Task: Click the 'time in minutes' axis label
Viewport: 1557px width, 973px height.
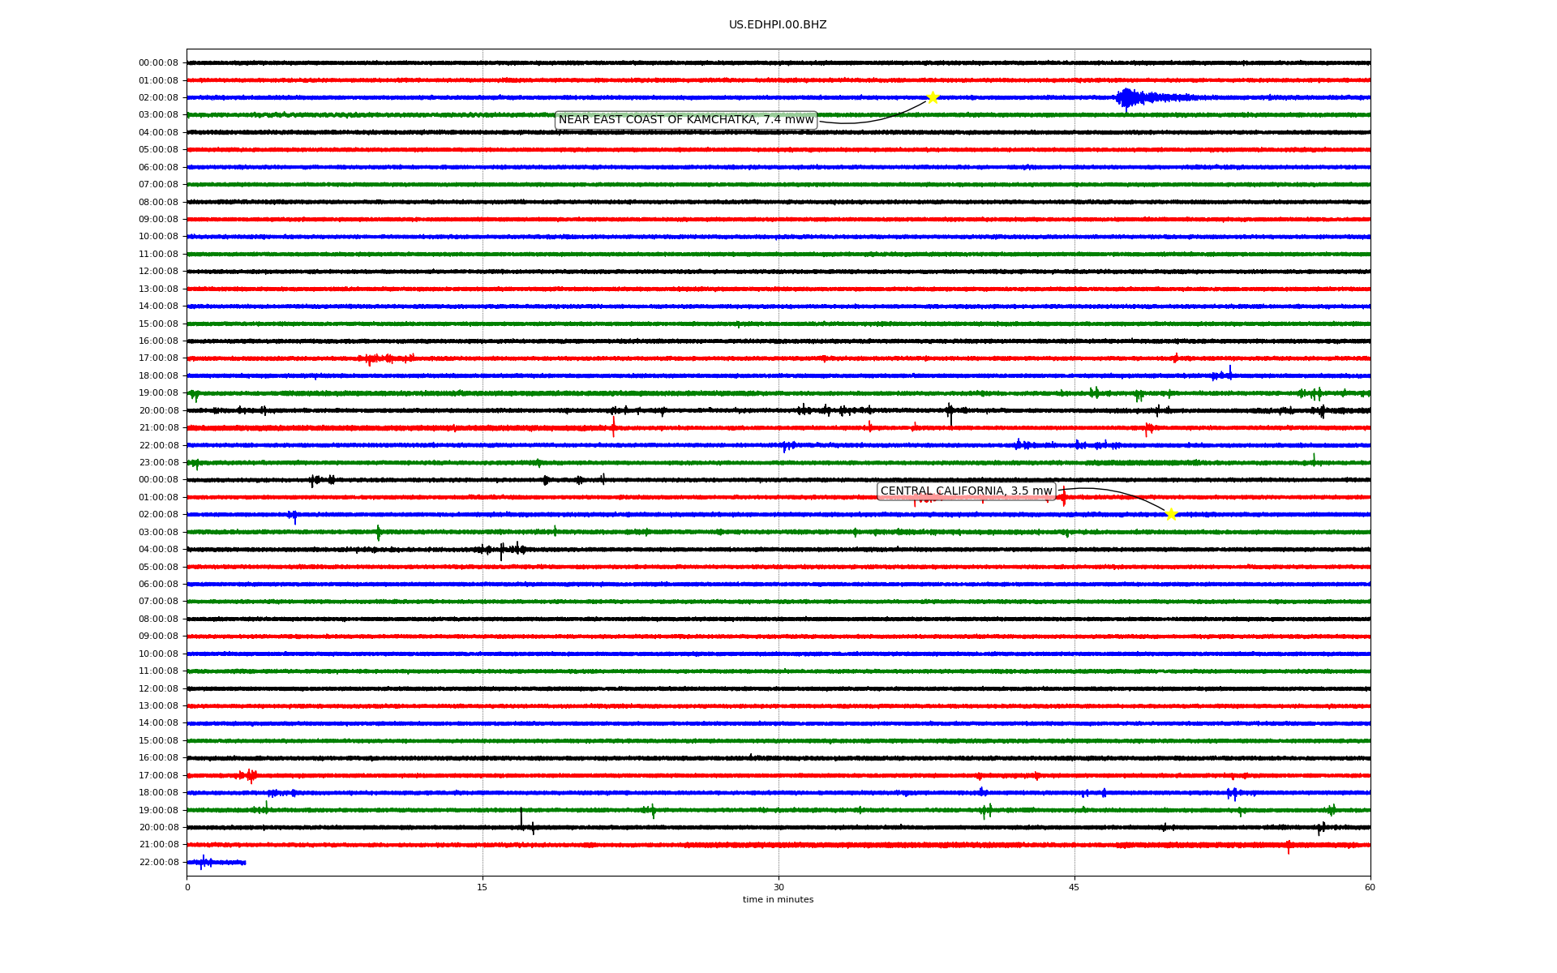Action: click(777, 900)
